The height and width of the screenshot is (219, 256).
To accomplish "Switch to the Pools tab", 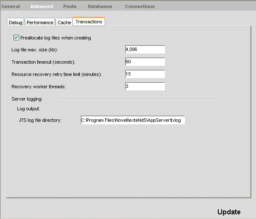I will (x=70, y=6).
